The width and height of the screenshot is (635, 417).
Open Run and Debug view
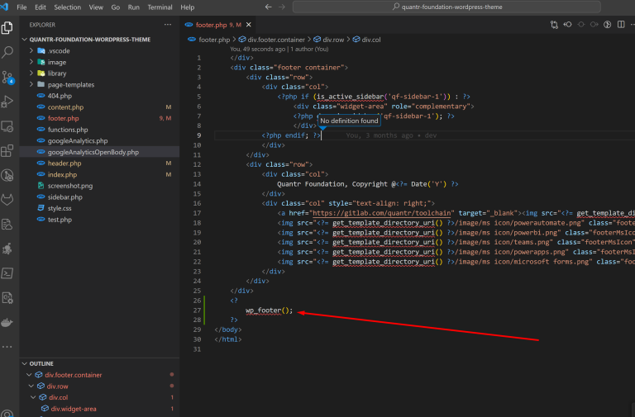7,101
